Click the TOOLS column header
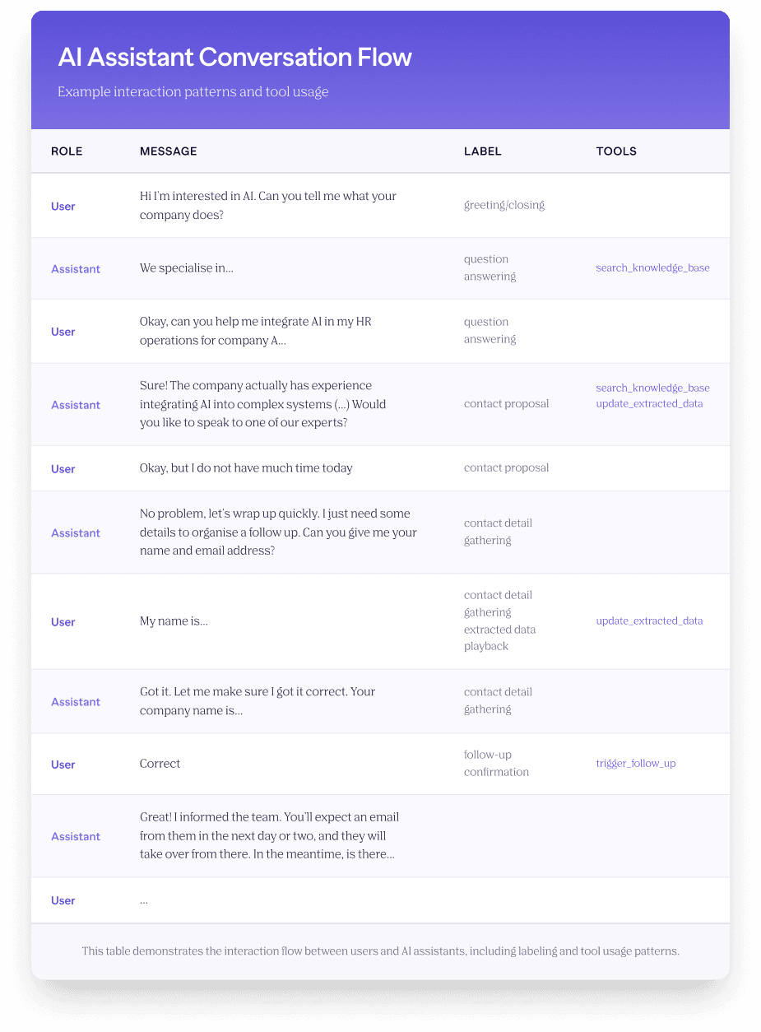This screenshot has width=761, height=1032. tap(616, 151)
